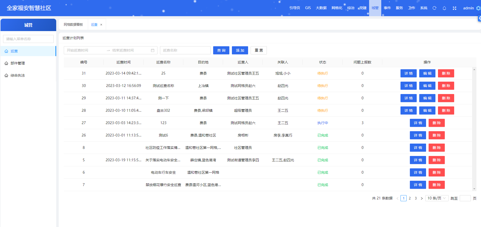Screen dimensions: 481x227
Task: Focus the 巡查名称 search field
Action: [x=185, y=50]
